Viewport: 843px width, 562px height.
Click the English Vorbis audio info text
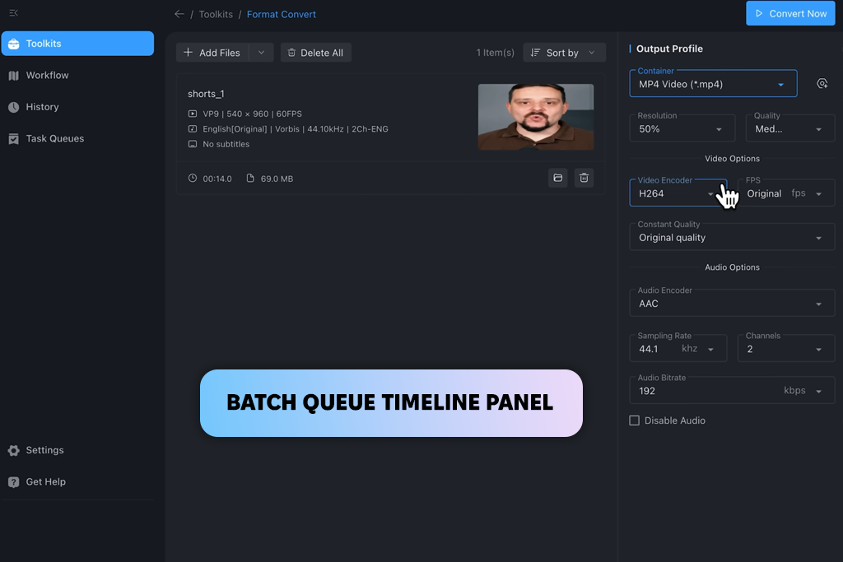point(296,129)
